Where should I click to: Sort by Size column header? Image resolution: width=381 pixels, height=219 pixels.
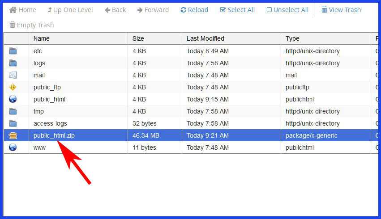tap(138, 38)
